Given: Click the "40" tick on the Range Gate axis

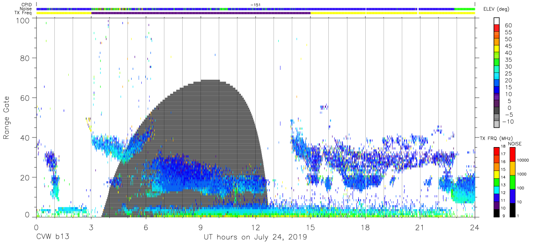Looking at the screenshot, I should tap(25, 138).
